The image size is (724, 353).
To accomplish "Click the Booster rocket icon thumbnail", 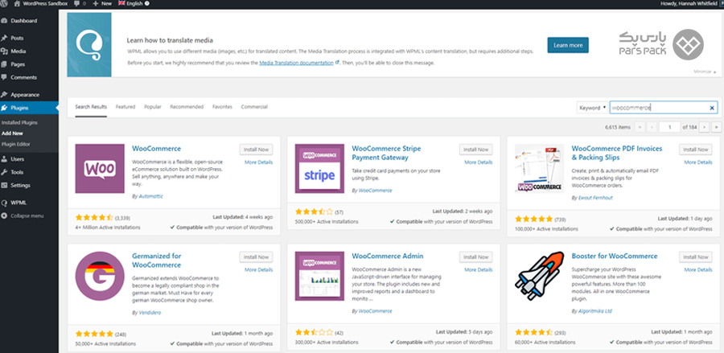I will tap(539, 276).
